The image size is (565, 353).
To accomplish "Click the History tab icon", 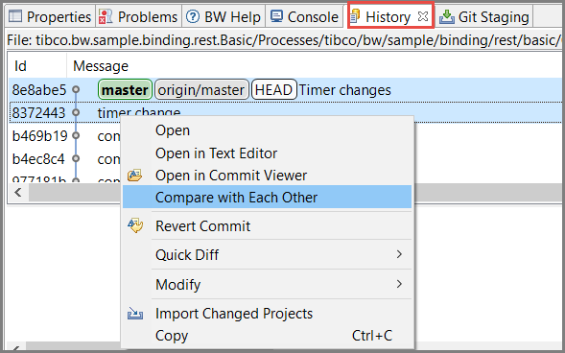I will (355, 16).
